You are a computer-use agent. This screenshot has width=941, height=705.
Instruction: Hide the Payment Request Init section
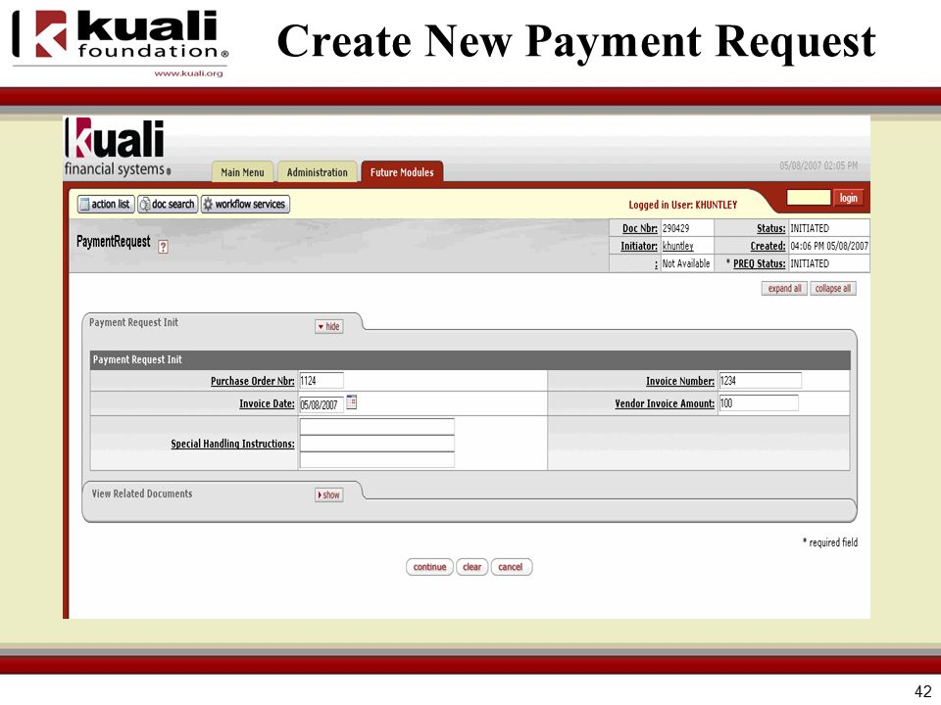click(329, 326)
